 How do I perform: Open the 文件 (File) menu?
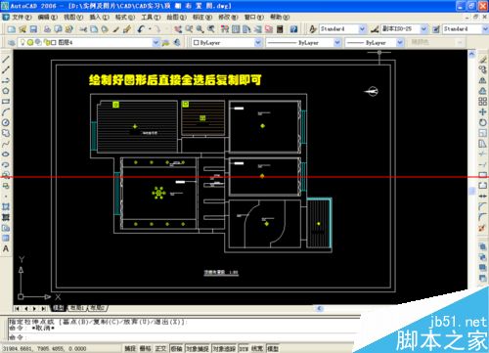click(22, 17)
